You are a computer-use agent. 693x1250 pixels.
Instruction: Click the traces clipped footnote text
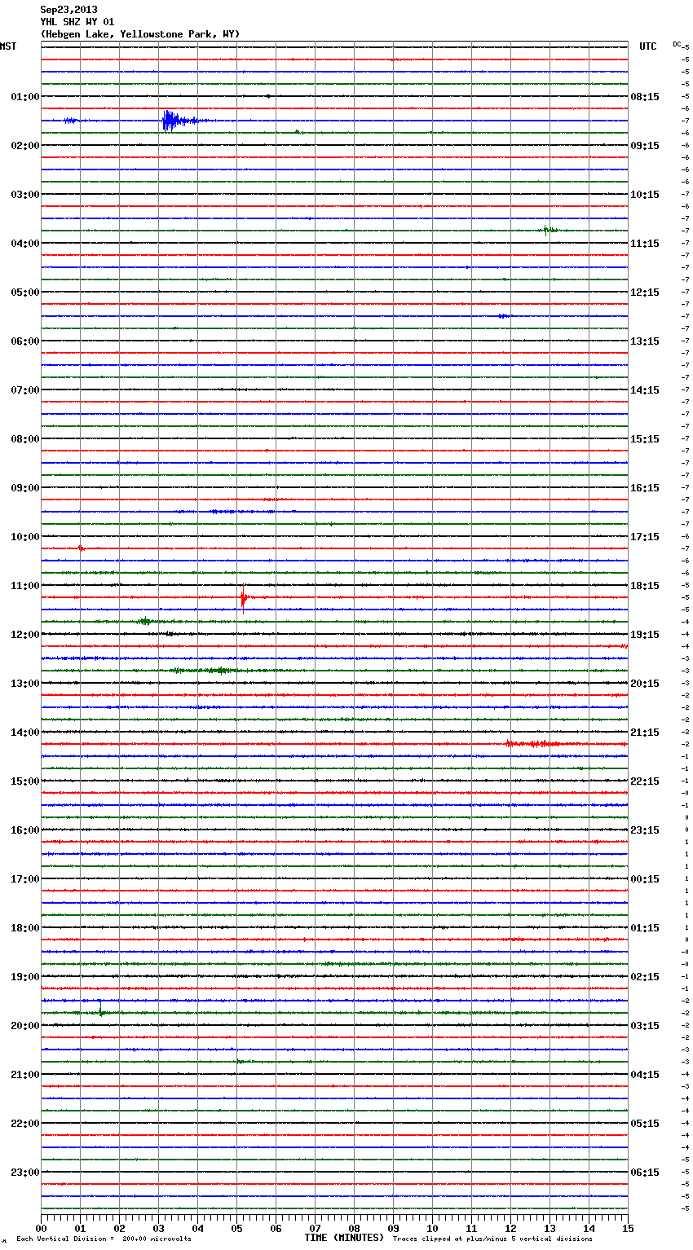pyautogui.click(x=492, y=1239)
